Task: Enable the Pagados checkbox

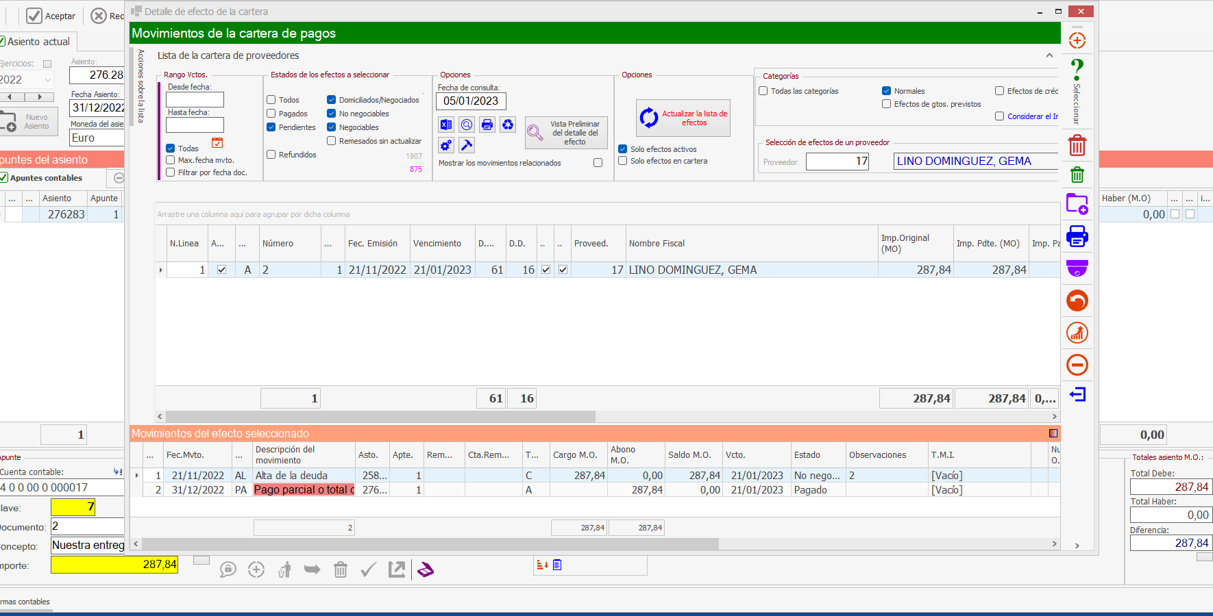Action: point(271,114)
